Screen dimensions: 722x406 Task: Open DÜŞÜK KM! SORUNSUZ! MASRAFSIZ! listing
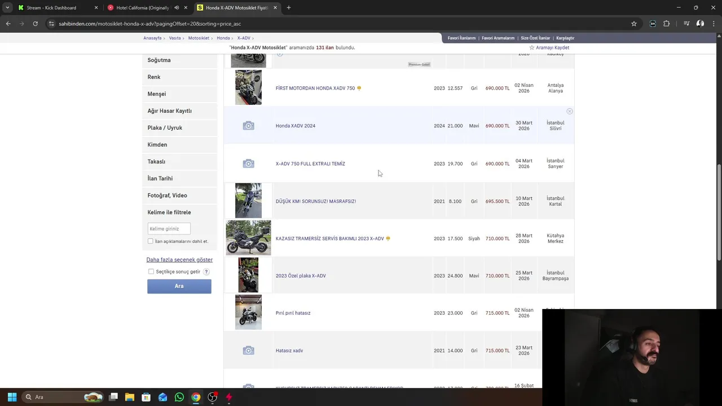pyautogui.click(x=316, y=201)
